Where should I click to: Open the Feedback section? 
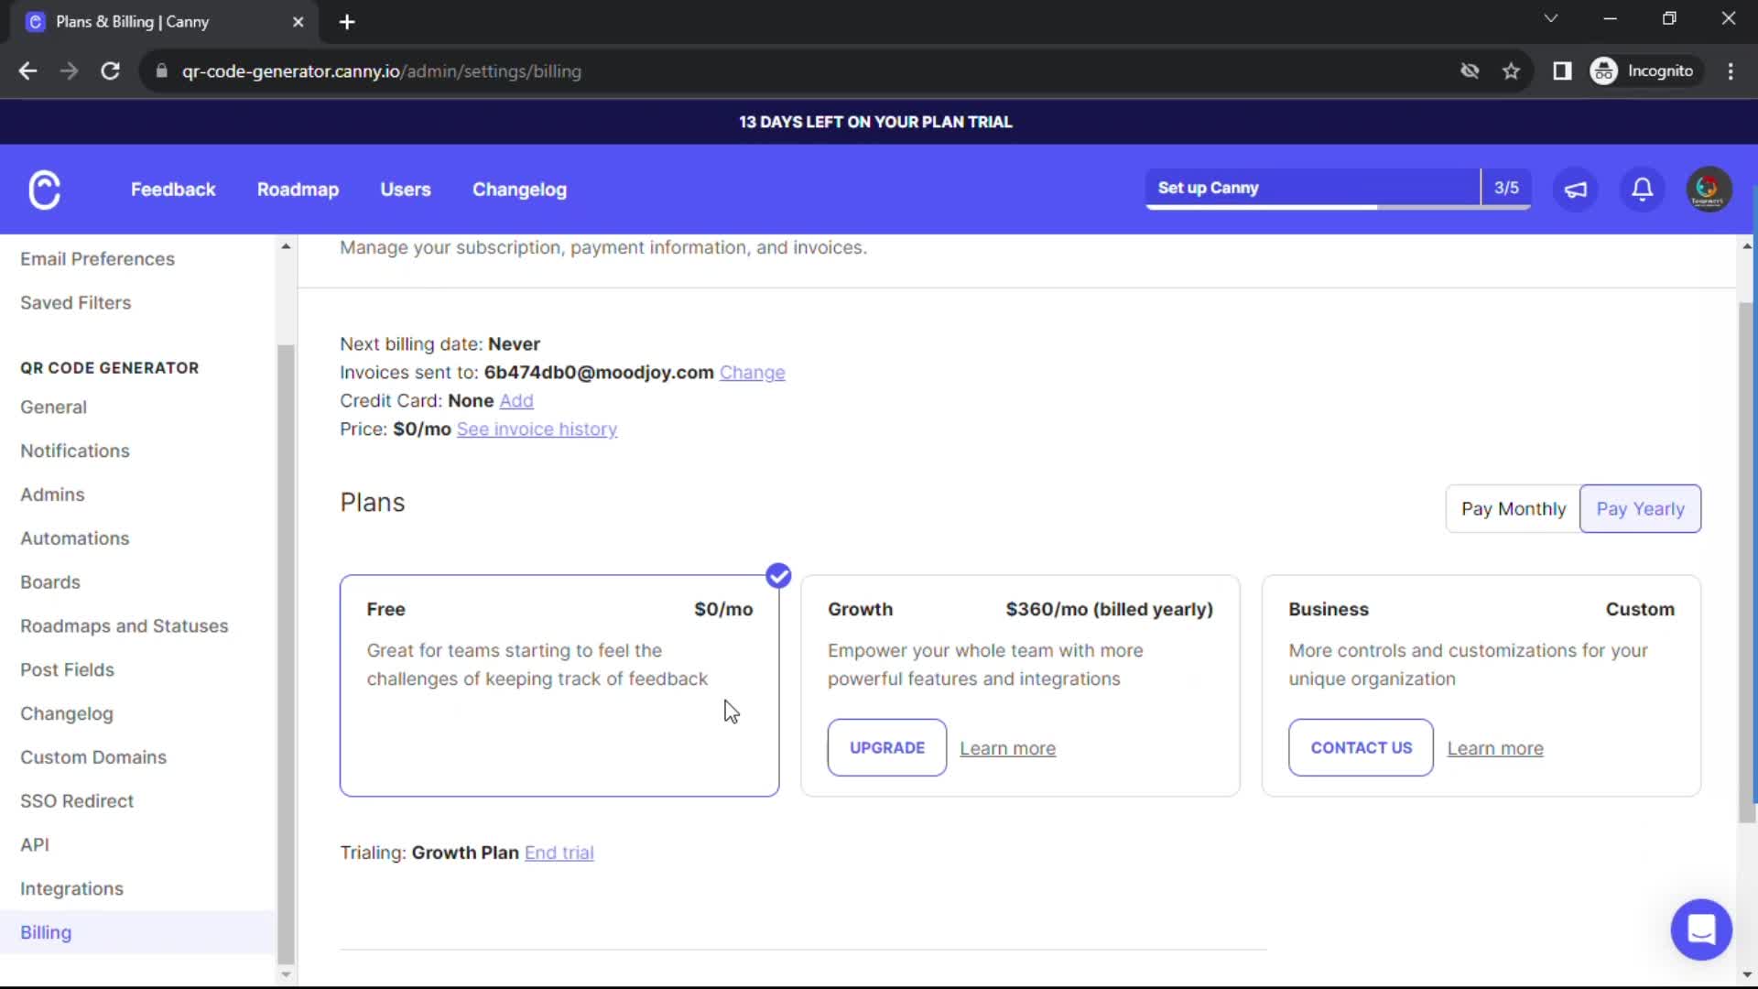[x=173, y=190]
